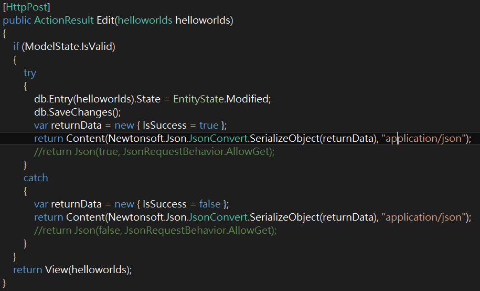
Task: Select the Edit method name
Action: coord(105,20)
